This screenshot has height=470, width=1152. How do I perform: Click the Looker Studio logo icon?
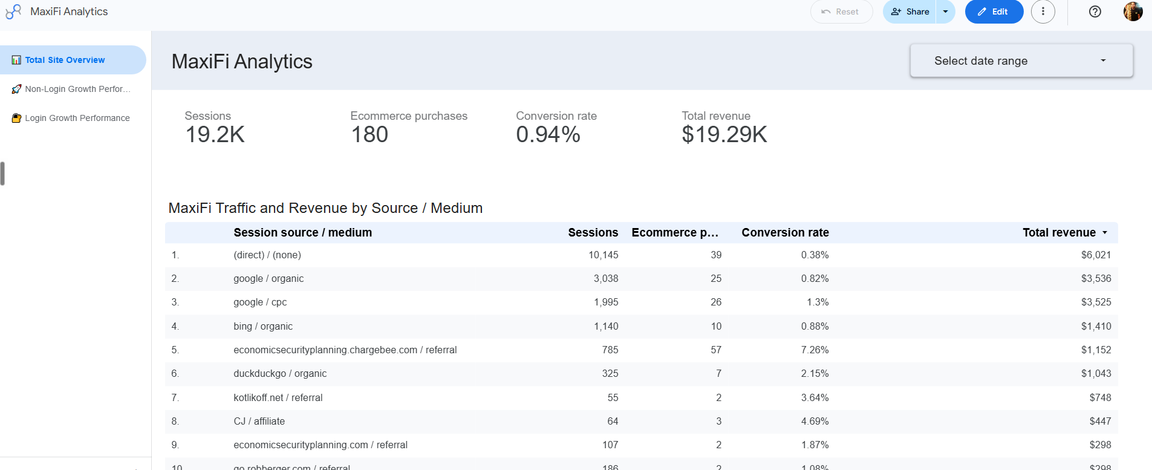[x=13, y=11]
